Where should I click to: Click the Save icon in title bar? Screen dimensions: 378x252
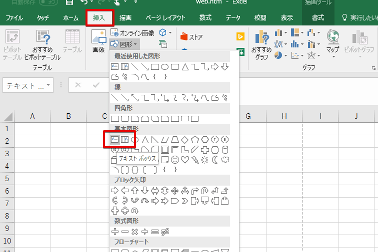[x=69, y=2]
